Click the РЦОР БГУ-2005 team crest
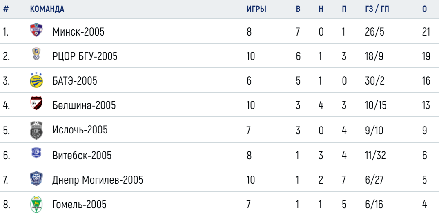 pos(36,54)
